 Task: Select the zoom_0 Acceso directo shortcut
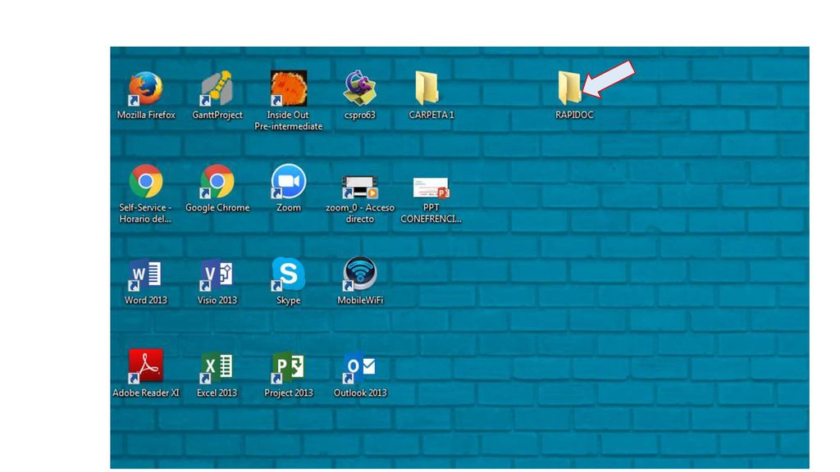(359, 188)
